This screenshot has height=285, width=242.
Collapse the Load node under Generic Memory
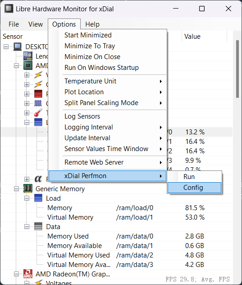[27, 198]
